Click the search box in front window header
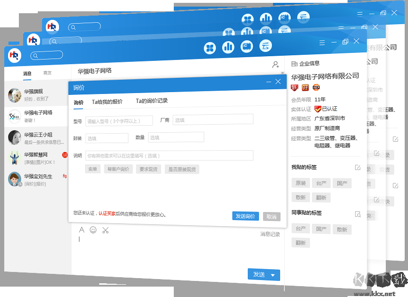 pyautogui.click(x=47, y=55)
